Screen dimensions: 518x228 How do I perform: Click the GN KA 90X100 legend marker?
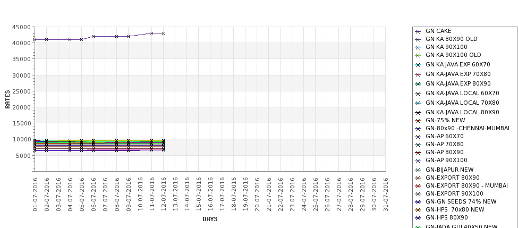point(418,47)
